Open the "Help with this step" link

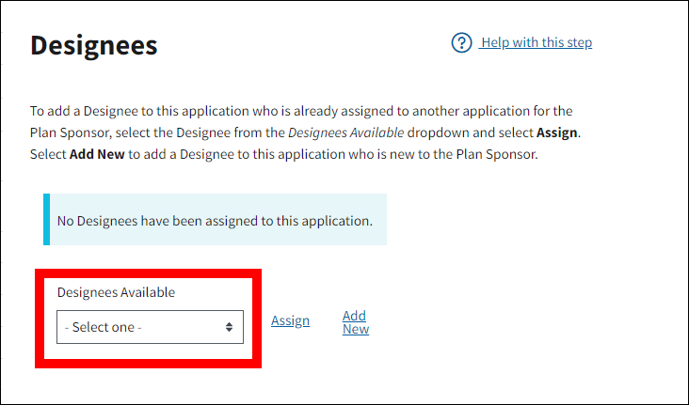(x=536, y=43)
